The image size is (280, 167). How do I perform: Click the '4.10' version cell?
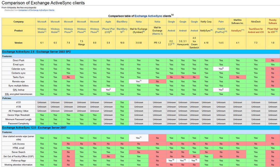pyautogui.click(x=206, y=43)
